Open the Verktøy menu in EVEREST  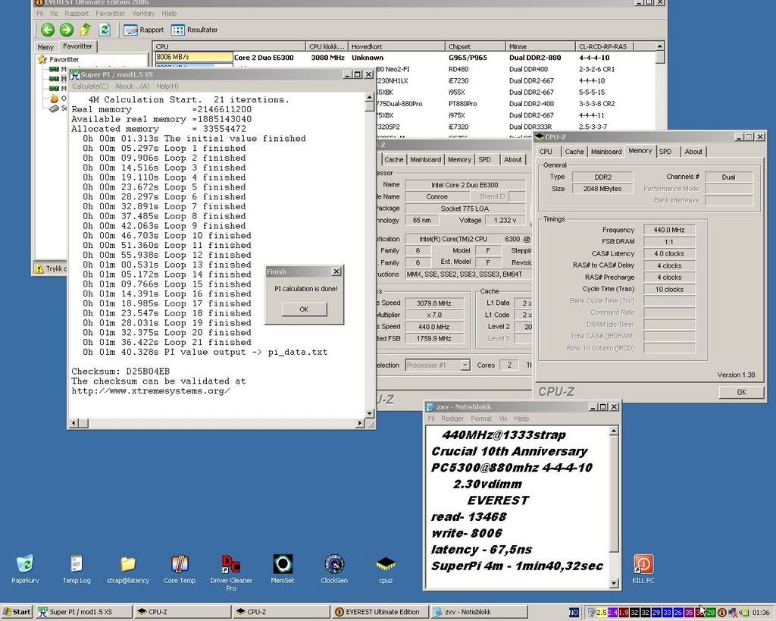[143, 14]
